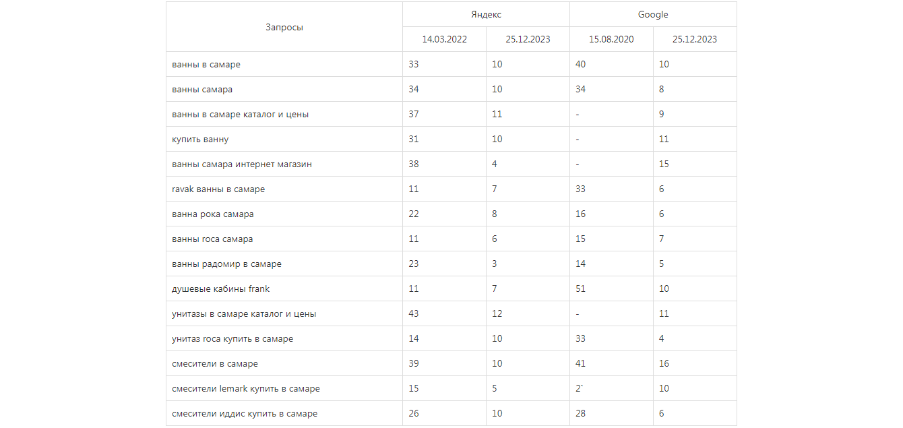Select the cell showing value 43
The width and height of the screenshot is (903, 428).
414,314
